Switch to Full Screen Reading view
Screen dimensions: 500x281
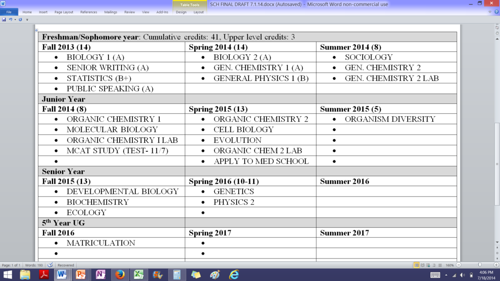click(422, 265)
